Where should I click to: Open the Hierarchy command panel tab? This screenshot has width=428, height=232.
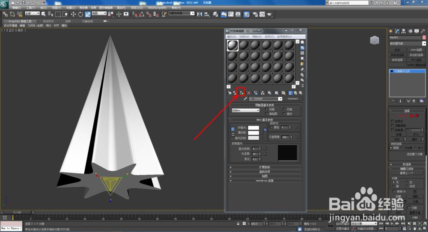404,31
